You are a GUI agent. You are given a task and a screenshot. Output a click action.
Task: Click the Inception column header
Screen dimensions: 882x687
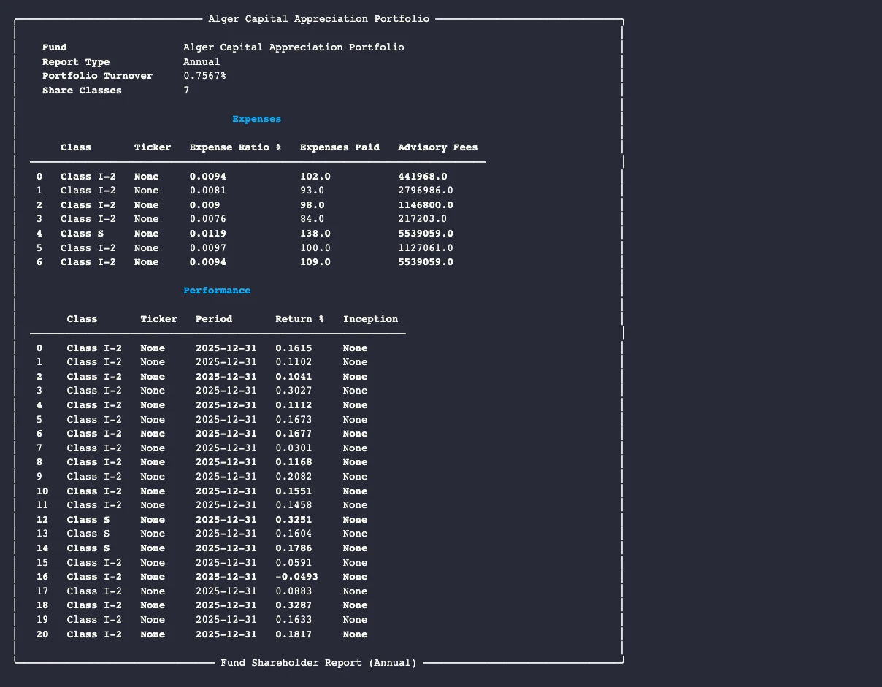pos(370,319)
